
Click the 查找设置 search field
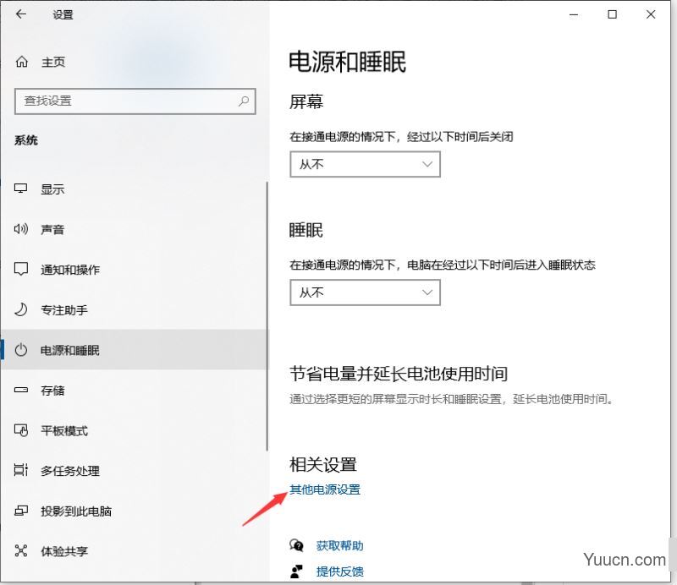135,101
